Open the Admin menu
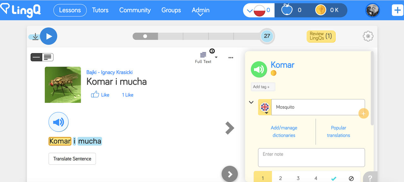The height and width of the screenshot is (182, 404). click(x=200, y=11)
